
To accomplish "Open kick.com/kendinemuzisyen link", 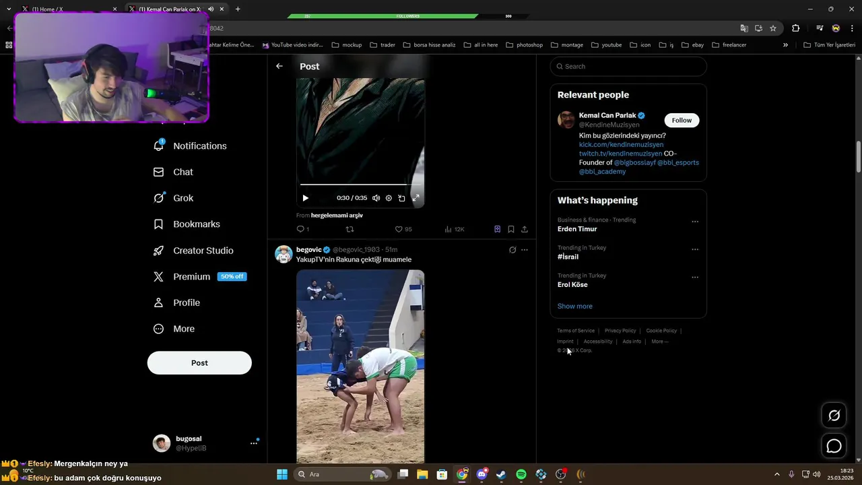I will coord(621,144).
